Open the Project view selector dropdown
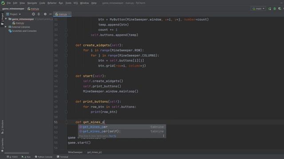This screenshot has width=284, height=159. tap(14, 14)
